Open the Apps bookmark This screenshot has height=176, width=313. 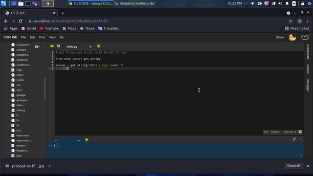(11, 28)
